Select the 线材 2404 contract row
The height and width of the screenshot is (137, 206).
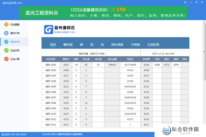click(x=115, y=81)
